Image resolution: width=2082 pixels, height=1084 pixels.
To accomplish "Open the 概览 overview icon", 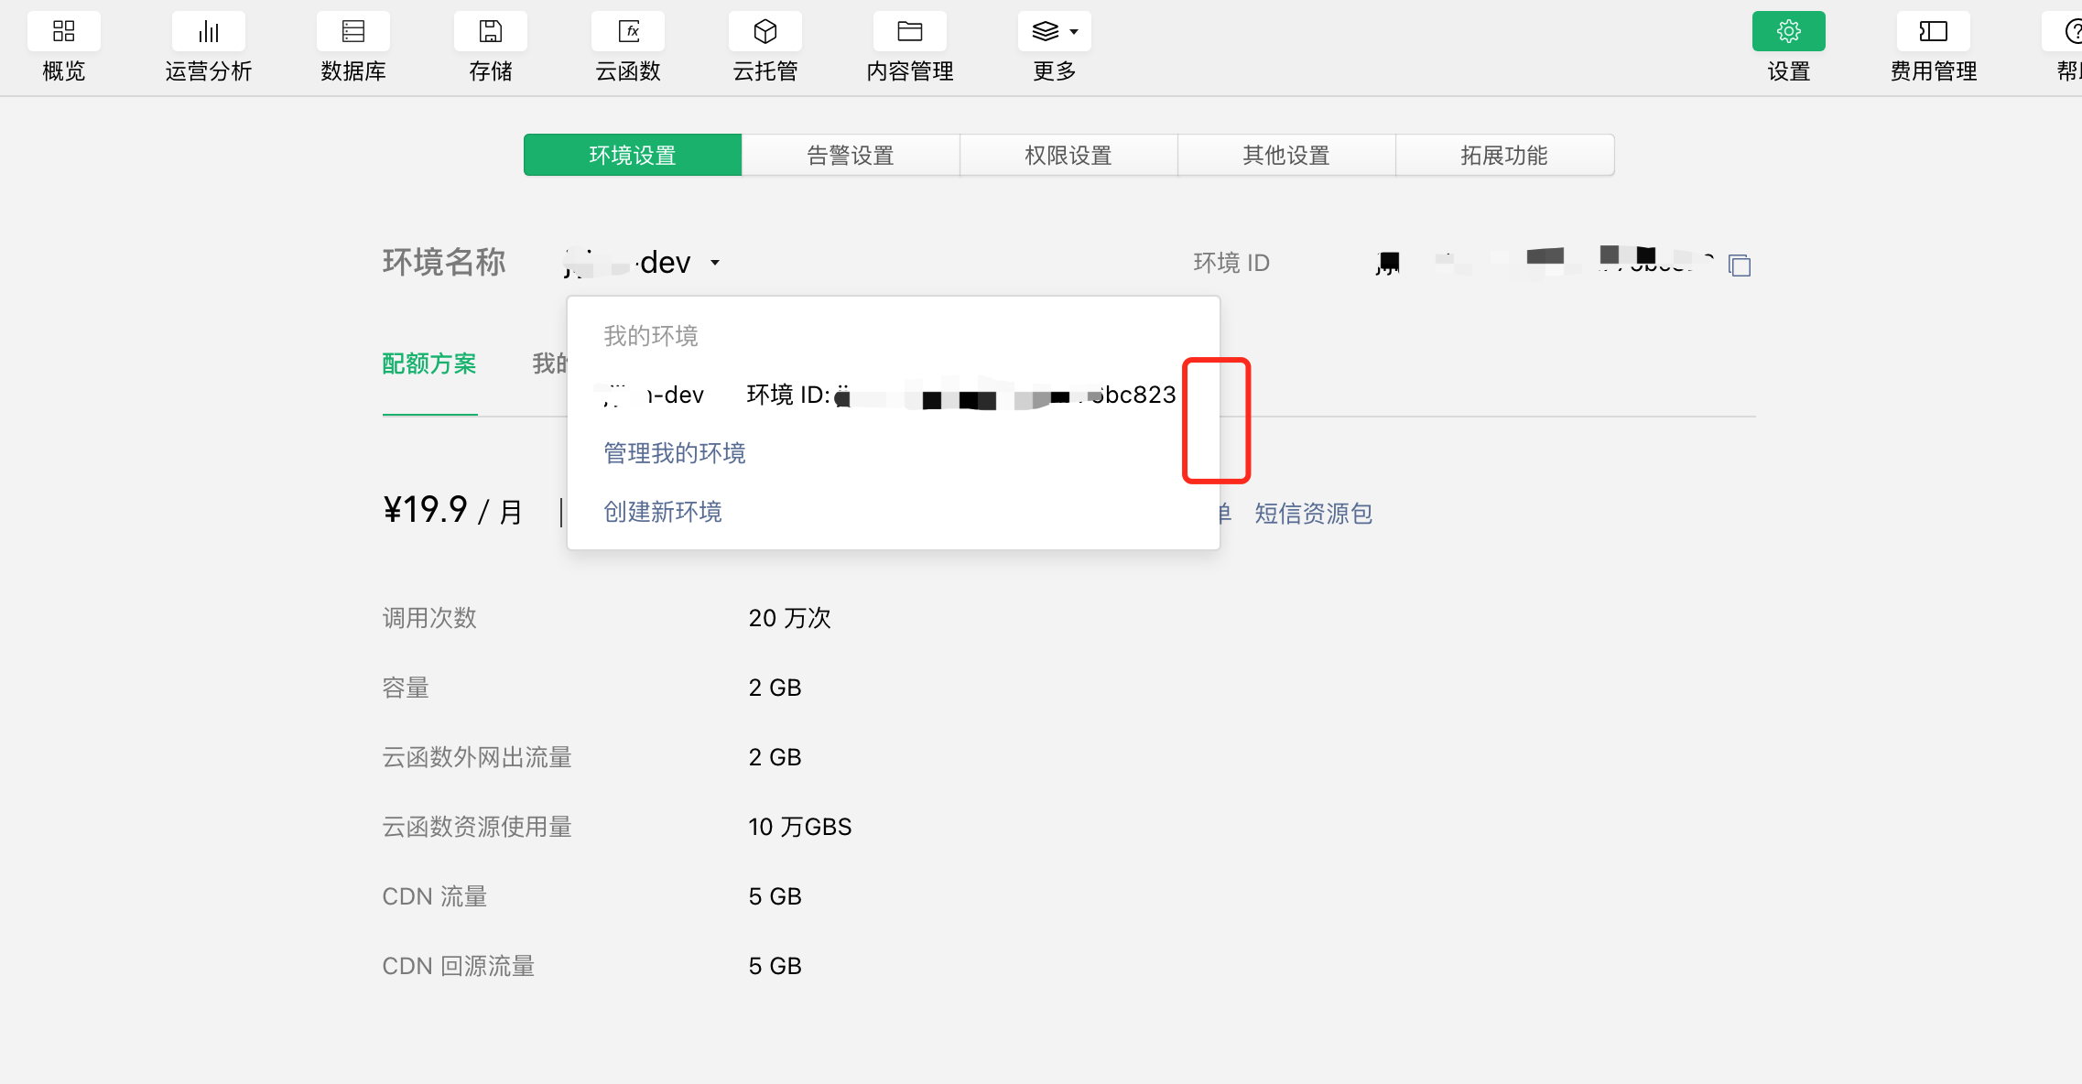I will (63, 32).
